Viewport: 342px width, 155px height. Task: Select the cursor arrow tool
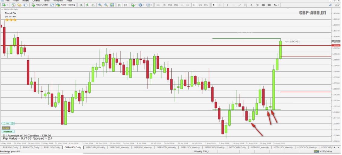pos(214,5)
